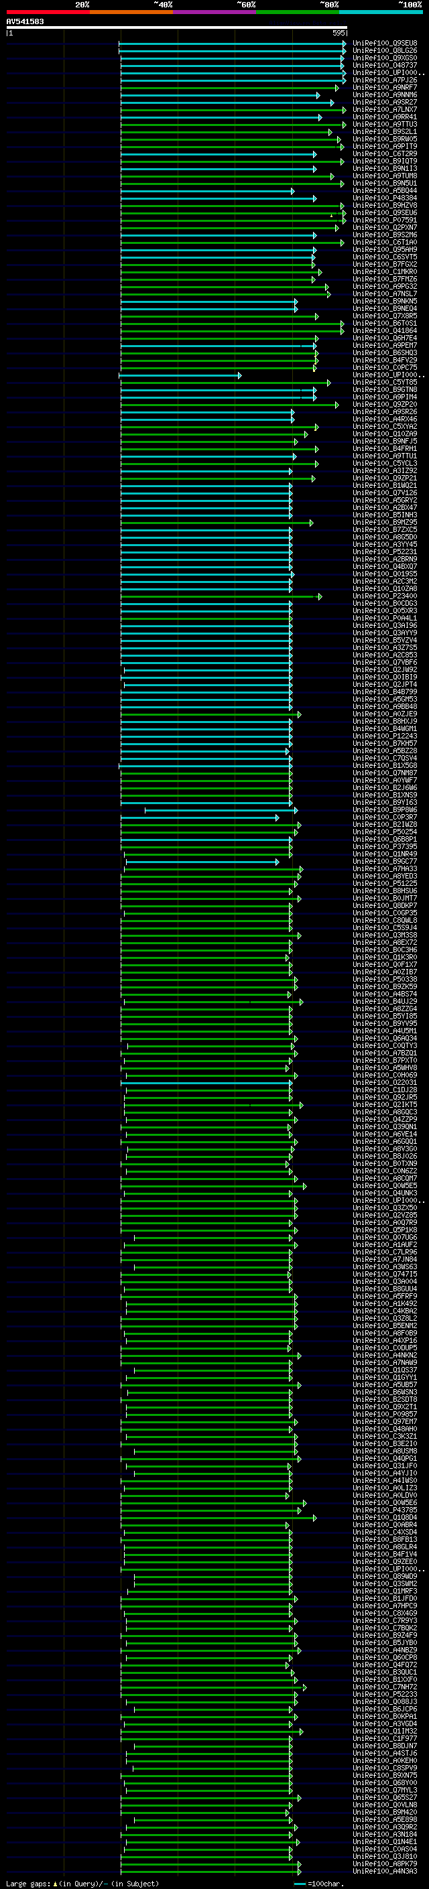Select UniRef100_B9RW05 entry
The width and height of the screenshot is (429, 1889).
(x=385, y=139)
